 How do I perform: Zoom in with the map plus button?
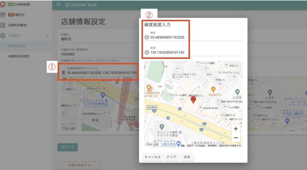pos(235,129)
